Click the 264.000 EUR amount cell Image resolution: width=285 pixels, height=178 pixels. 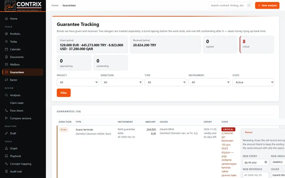click(x=151, y=132)
